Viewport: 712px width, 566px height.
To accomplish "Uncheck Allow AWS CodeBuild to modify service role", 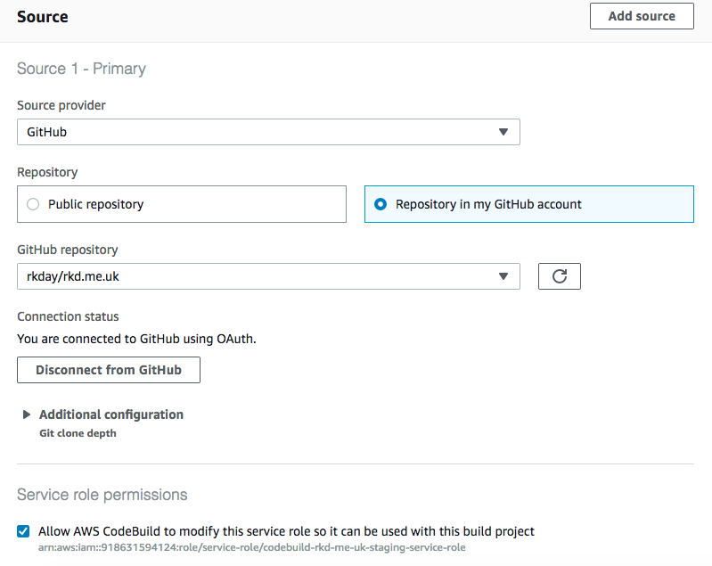I will click(23, 531).
